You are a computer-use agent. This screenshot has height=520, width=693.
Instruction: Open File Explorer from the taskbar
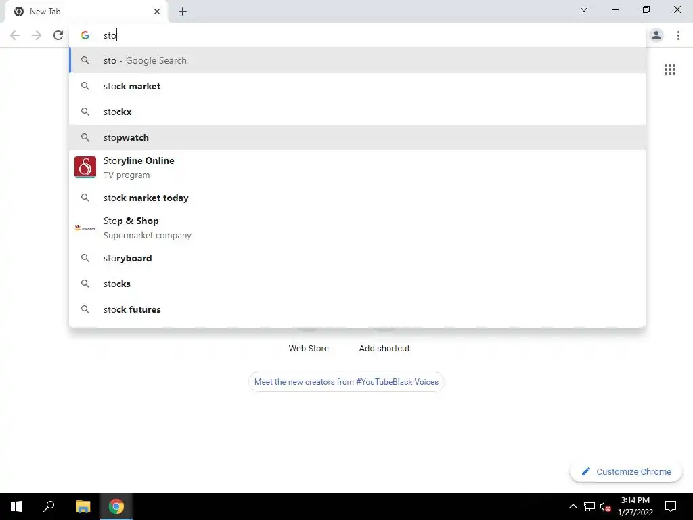tap(83, 506)
